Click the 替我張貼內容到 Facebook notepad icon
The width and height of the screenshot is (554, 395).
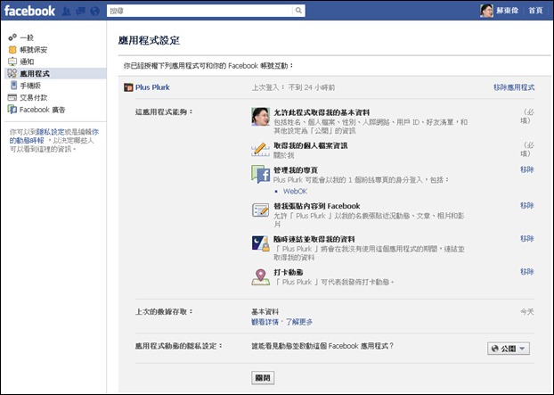click(x=261, y=210)
